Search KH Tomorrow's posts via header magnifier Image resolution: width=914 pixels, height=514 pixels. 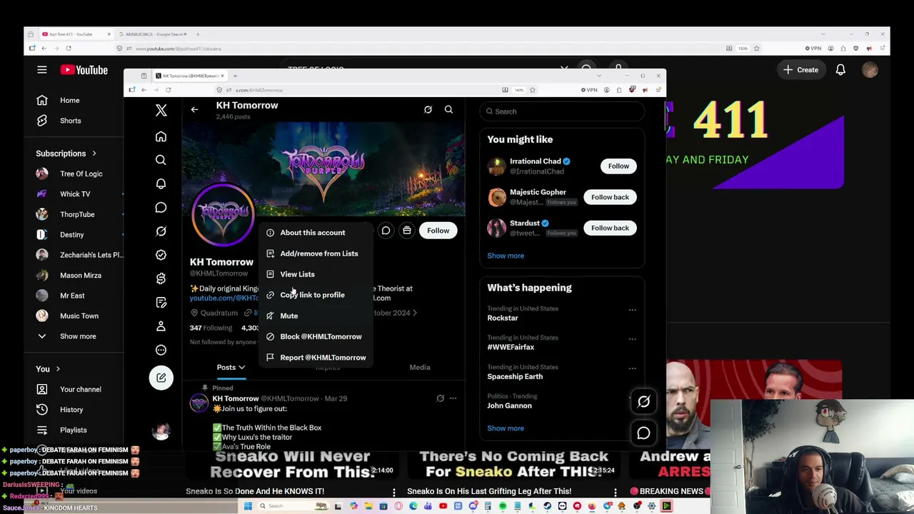(x=448, y=109)
